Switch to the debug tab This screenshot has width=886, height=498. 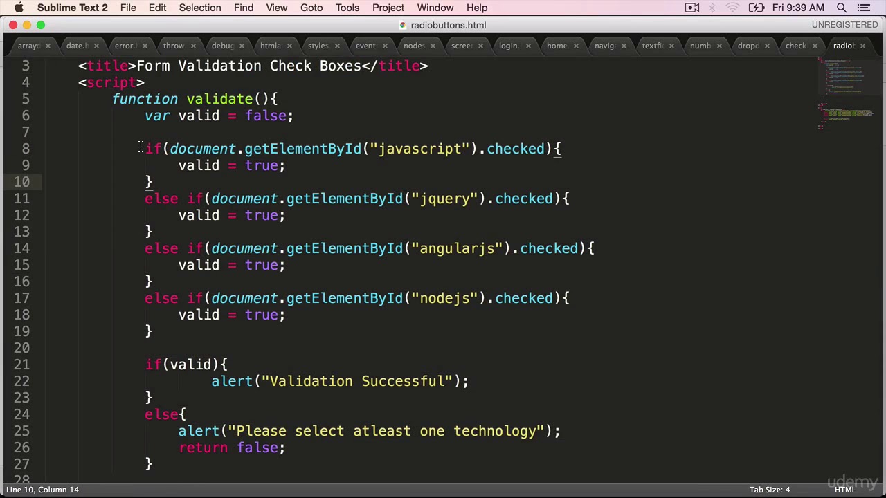221,46
